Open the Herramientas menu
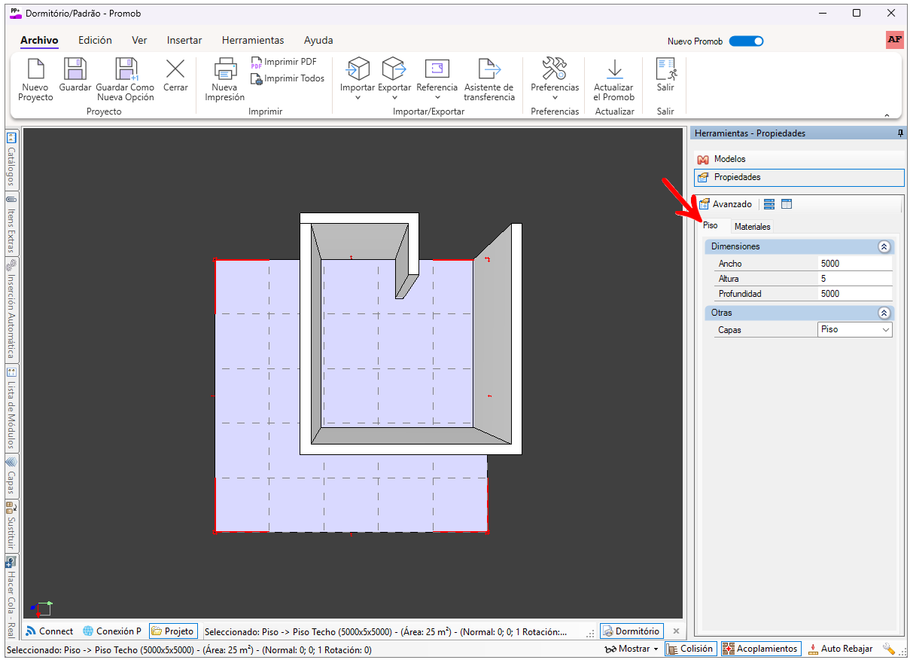 [253, 41]
